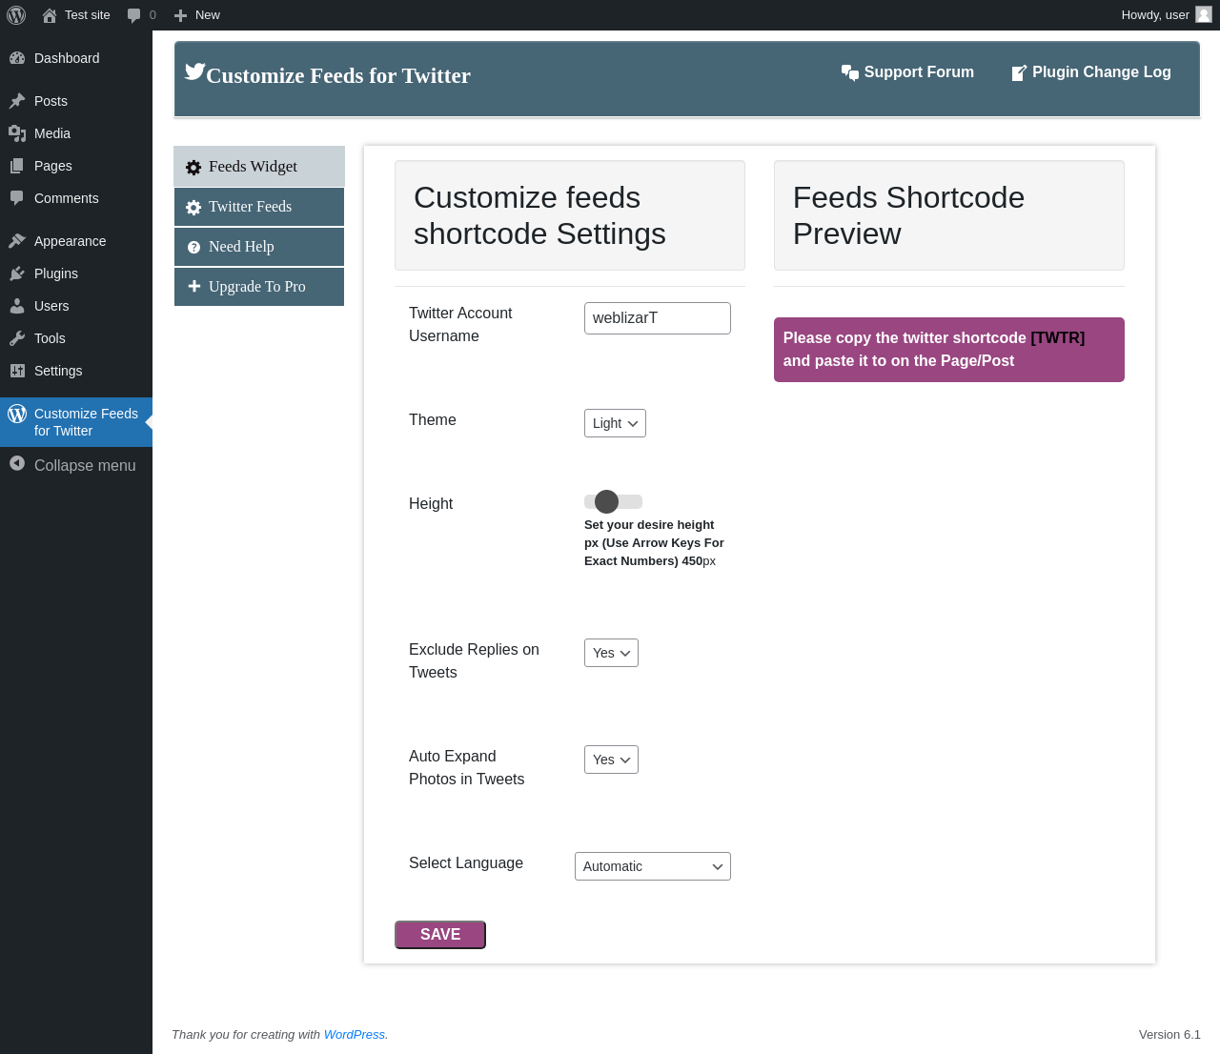Open the Support Forum link
Image resolution: width=1220 pixels, height=1054 pixels.
907,72
